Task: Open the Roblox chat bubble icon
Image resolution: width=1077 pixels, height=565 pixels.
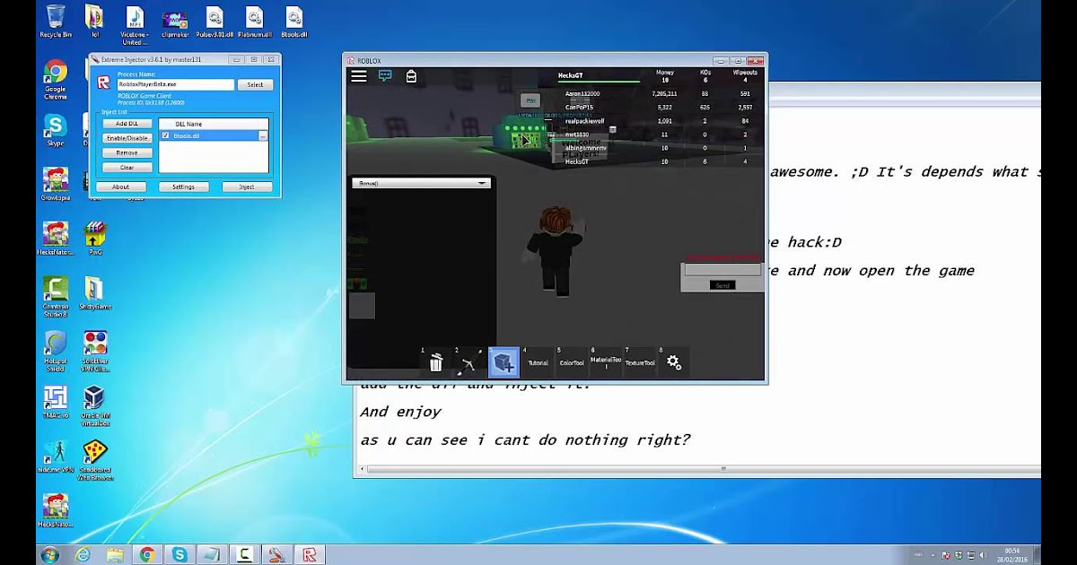Action: click(x=385, y=76)
